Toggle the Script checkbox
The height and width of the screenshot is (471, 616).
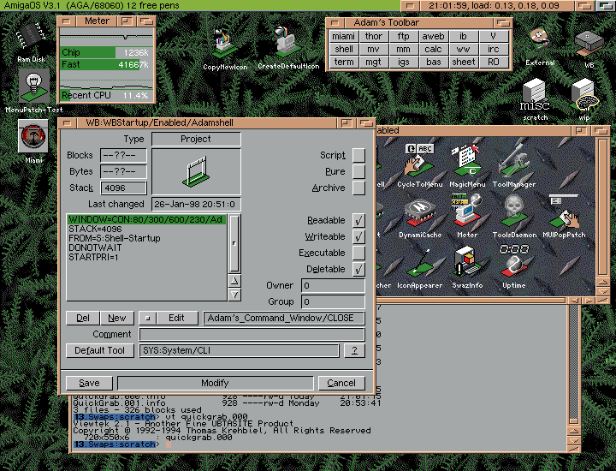click(x=358, y=155)
